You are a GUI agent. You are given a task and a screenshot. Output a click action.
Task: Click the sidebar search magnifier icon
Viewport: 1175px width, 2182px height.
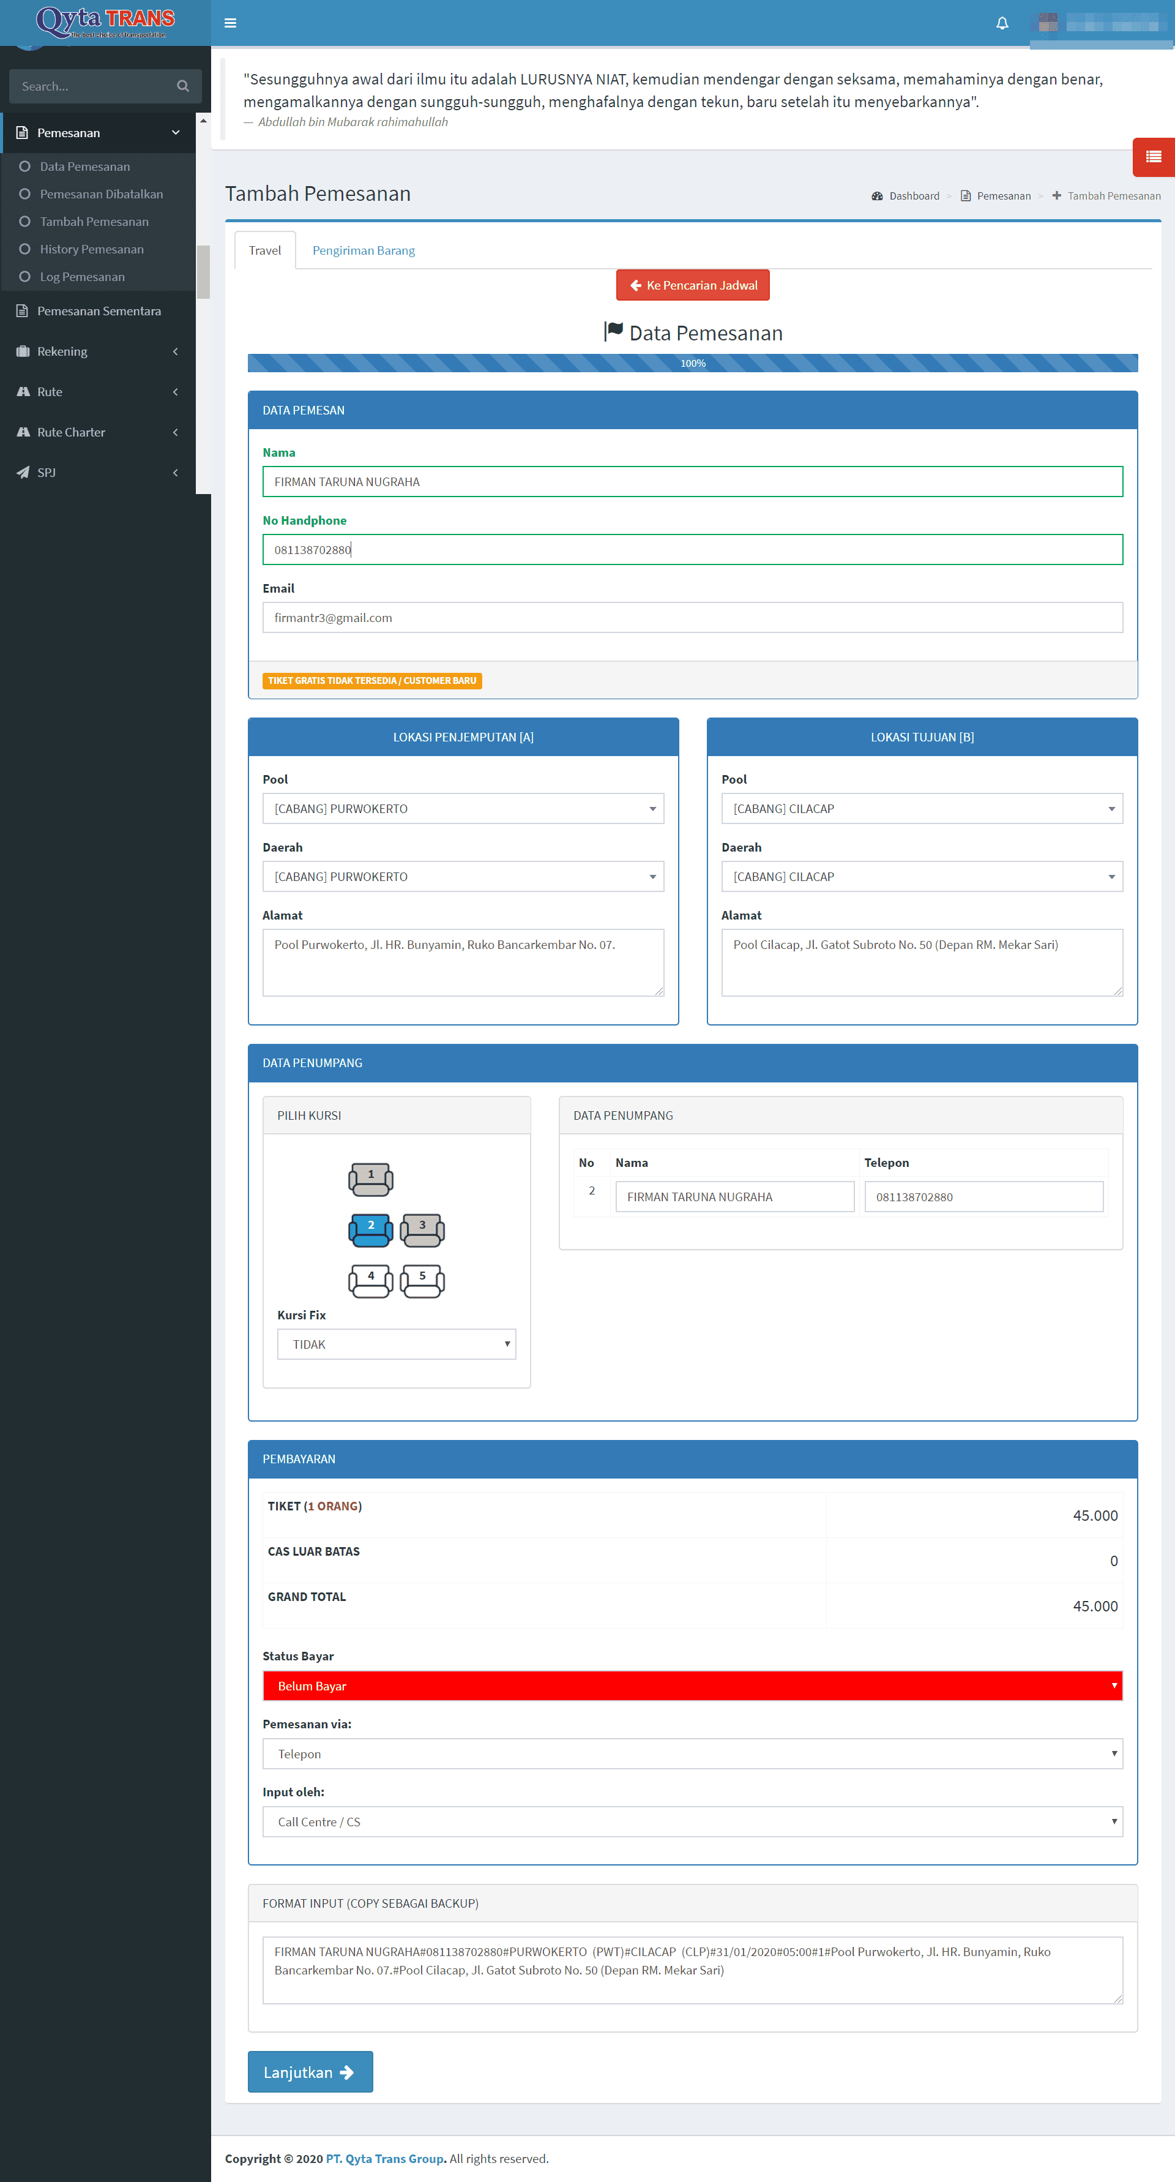183,86
